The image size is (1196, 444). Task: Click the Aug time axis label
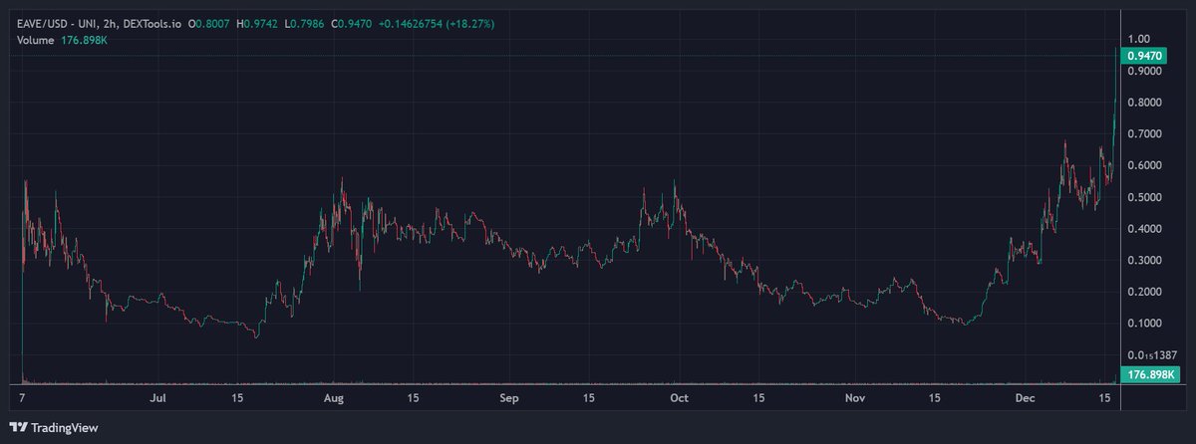point(334,397)
